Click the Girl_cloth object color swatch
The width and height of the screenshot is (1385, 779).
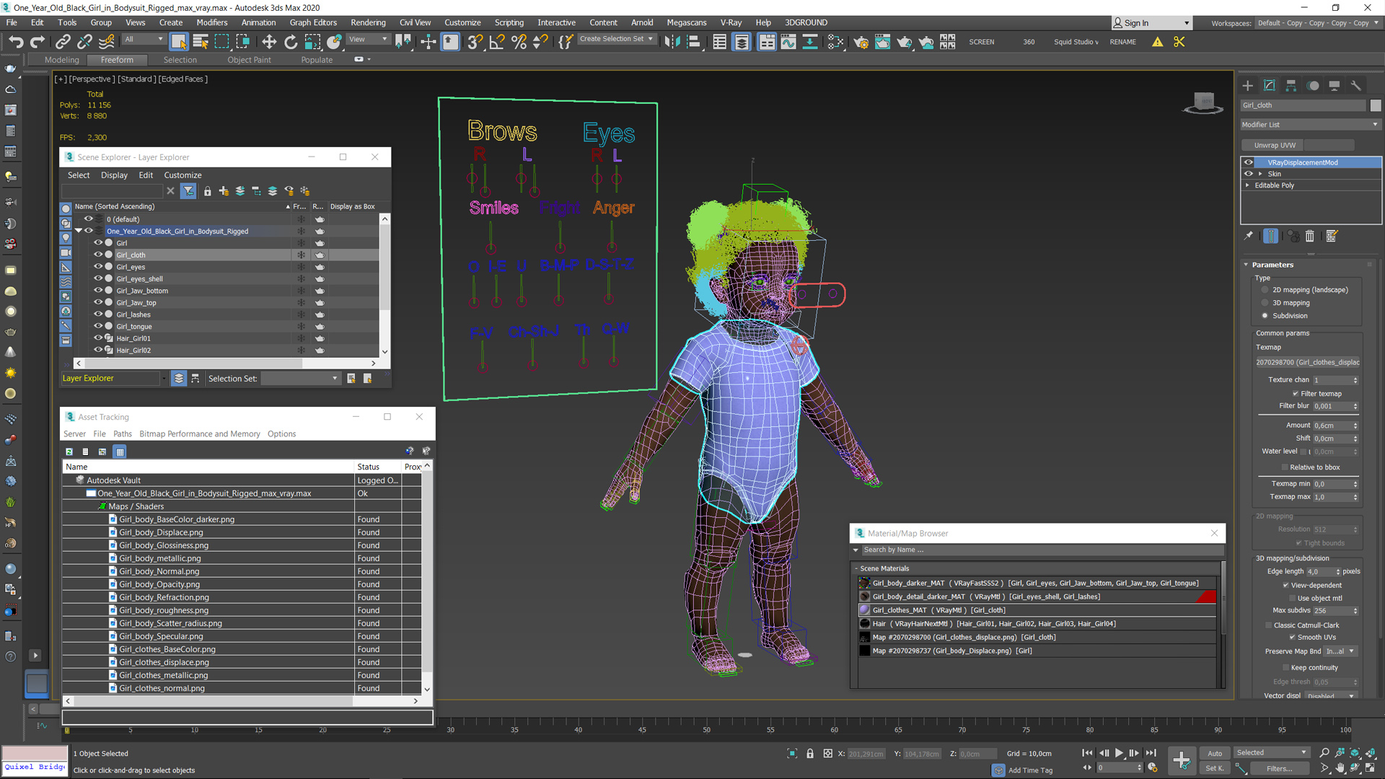[1376, 105]
